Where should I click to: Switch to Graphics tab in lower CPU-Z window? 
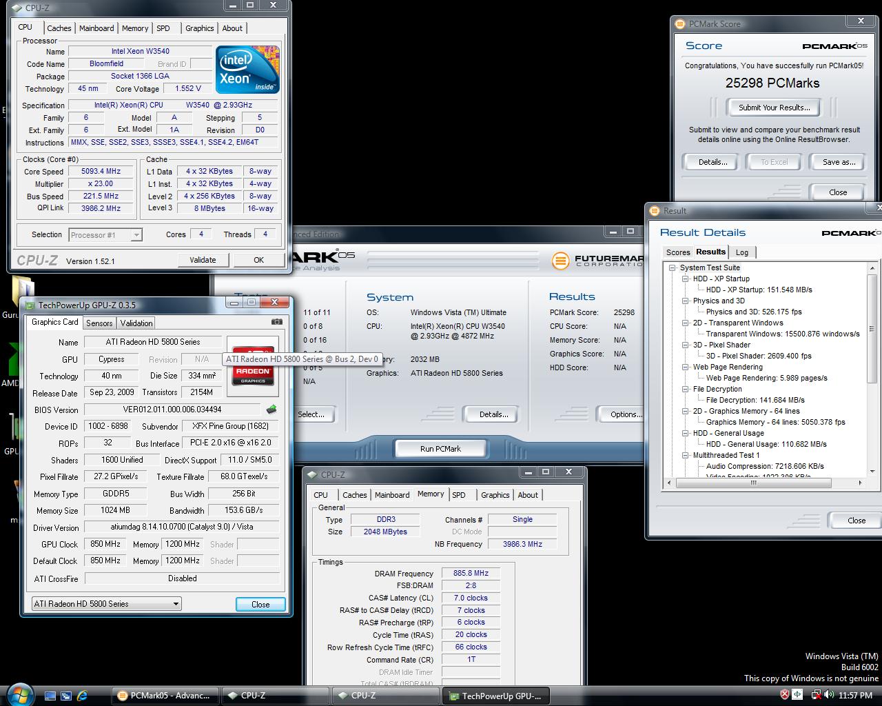pos(495,495)
